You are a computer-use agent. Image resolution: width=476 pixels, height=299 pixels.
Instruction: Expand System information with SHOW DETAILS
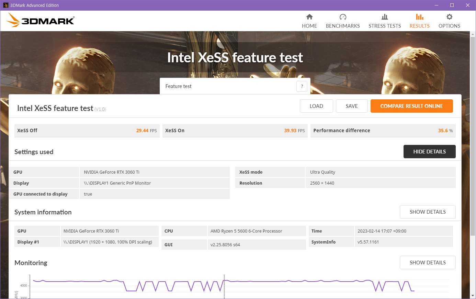click(428, 212)
